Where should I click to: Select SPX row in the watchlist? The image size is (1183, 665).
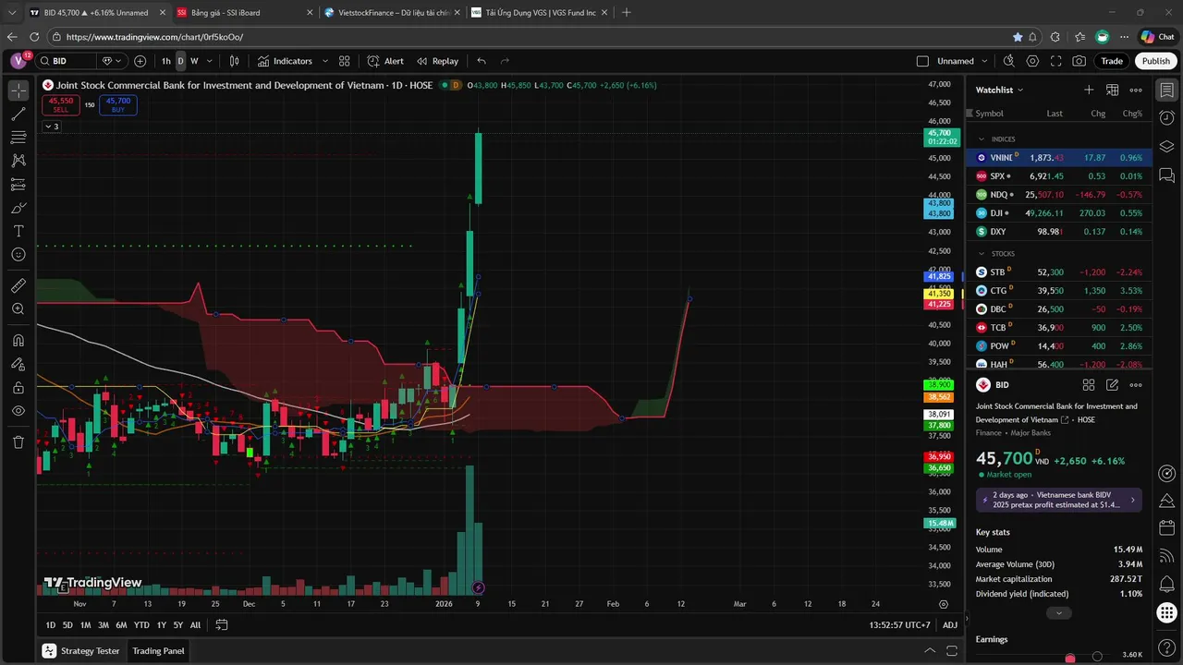click(1059, 176)
